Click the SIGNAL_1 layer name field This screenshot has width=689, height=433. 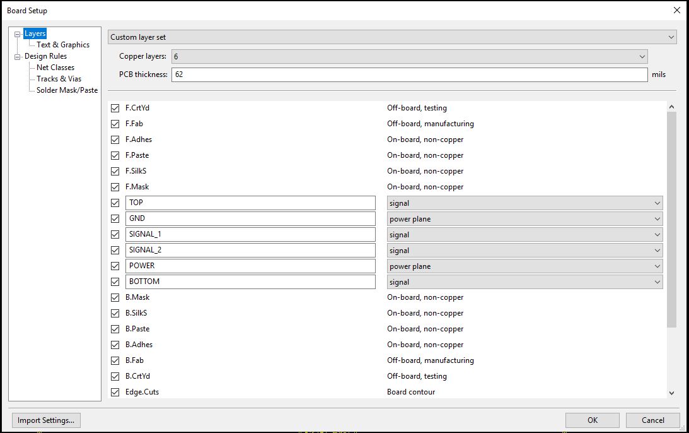[x=250, y=234]
